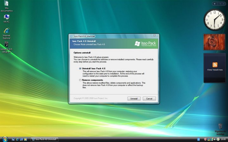The width and height of the screenshot is (228, 142).
Task: Click the Isso Pack 4.6 Uninstall taskbar button
Action: (45, 139)
